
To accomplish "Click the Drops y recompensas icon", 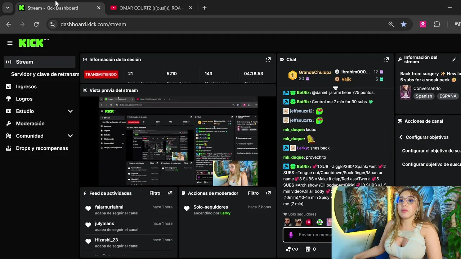I will coord(9,148).
